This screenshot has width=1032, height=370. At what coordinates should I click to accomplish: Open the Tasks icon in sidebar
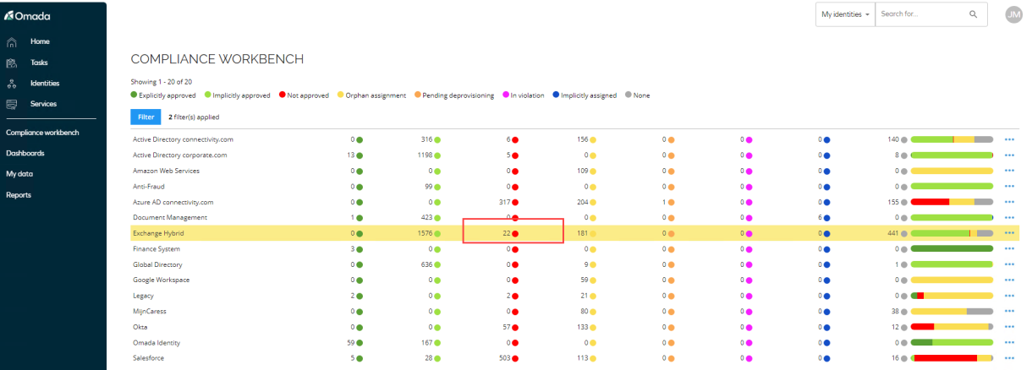coord(12,63)
